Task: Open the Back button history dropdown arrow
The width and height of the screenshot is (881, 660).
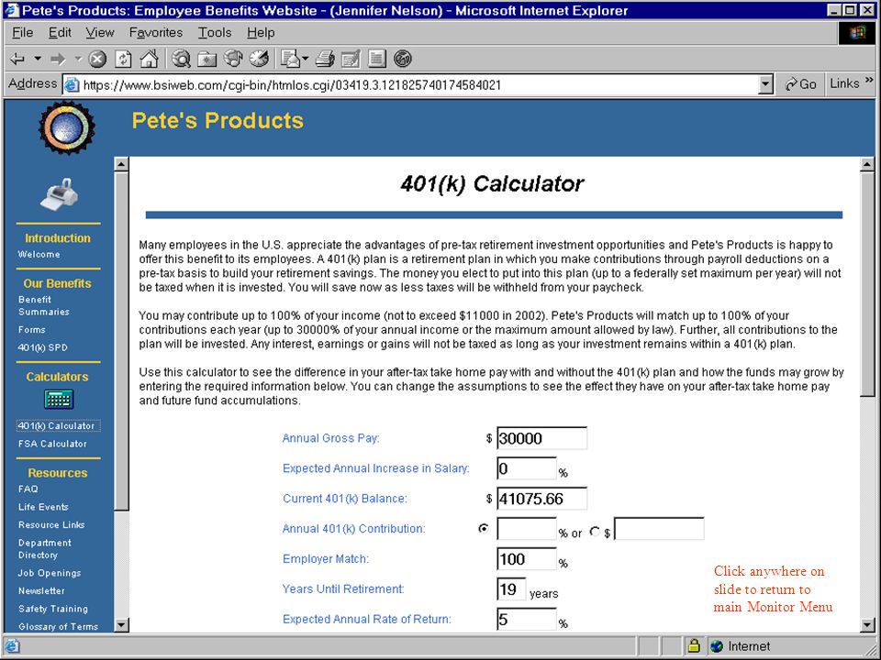Action: 37,59
